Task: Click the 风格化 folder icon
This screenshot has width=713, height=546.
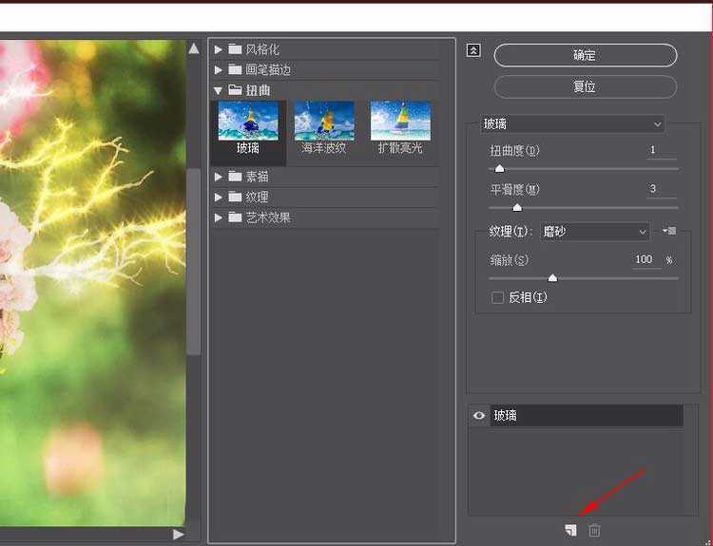Action: pyautogui.click(x=235, y=49)
